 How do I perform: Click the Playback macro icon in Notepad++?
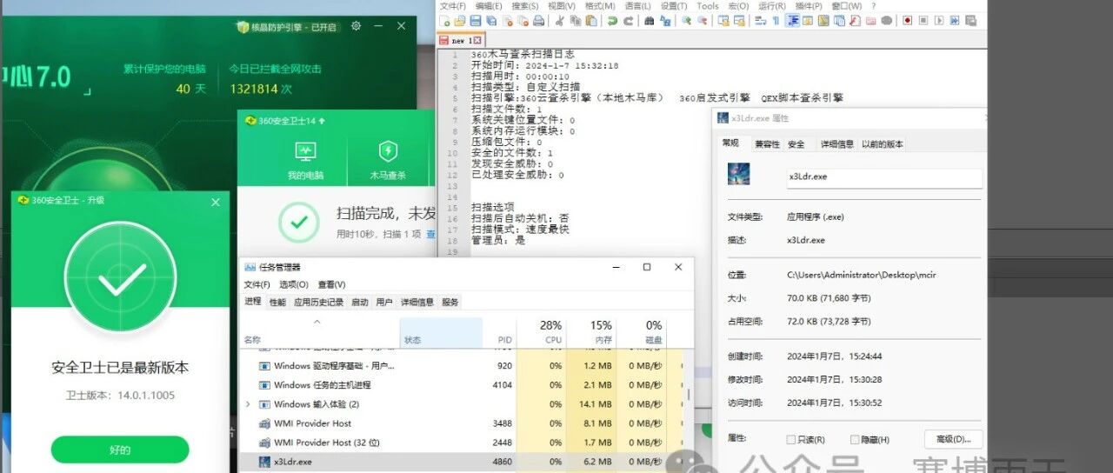pos(938,20)
